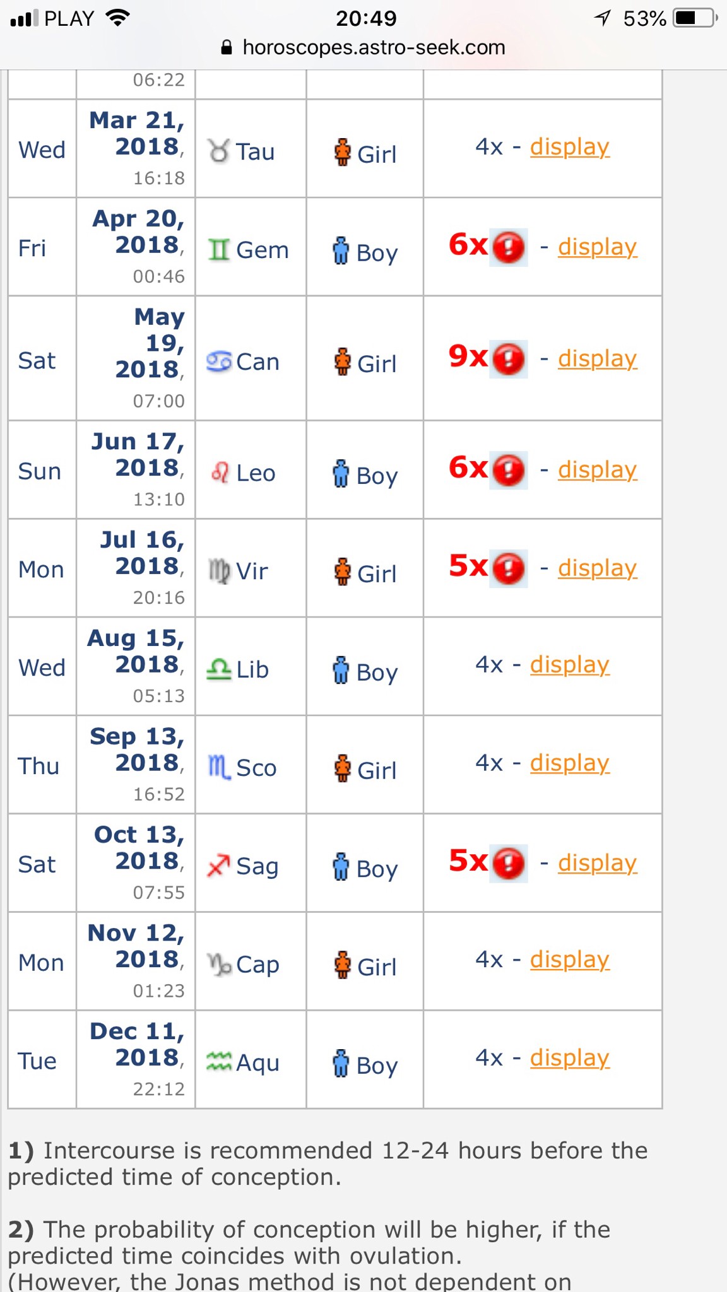Click the girl figure icon for Mar 21

[x=342, y=153]
